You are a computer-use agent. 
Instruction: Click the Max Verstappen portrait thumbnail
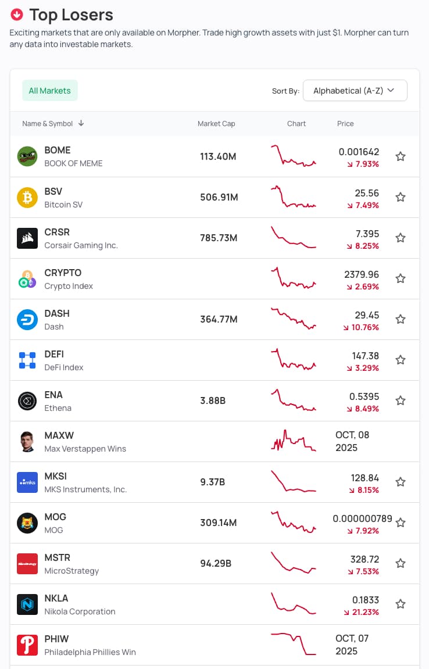point(27,441)
